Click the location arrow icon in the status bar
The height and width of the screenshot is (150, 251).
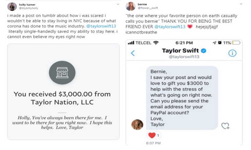click(215, 43)
